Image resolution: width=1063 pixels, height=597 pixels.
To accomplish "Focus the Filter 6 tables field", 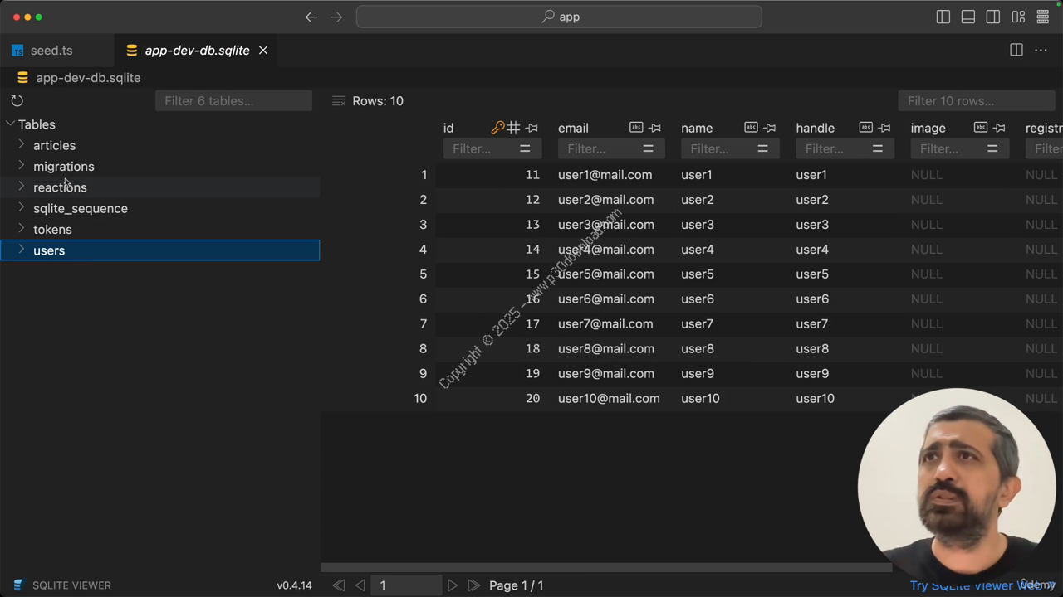I will 233,100.
